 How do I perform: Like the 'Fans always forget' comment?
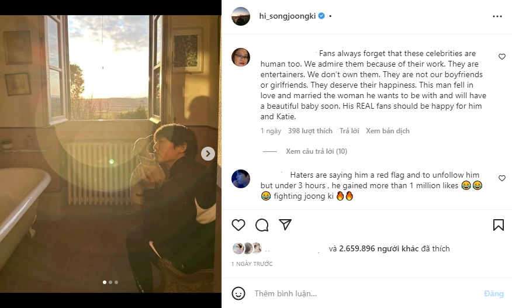[x=502, y=57]
